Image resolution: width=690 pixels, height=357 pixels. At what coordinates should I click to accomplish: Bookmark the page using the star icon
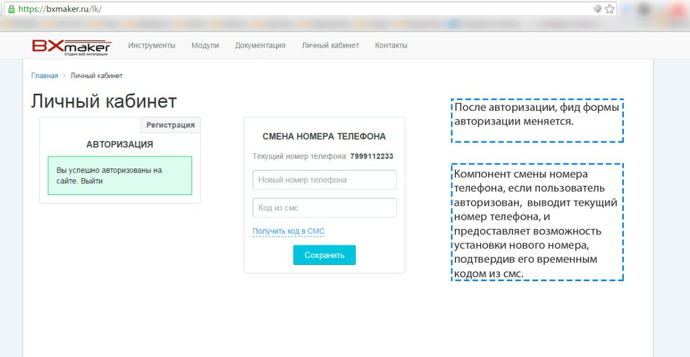click(x=611, y=9)
